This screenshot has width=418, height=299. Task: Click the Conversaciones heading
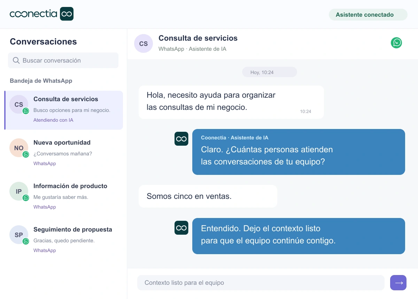pos(43,42)
